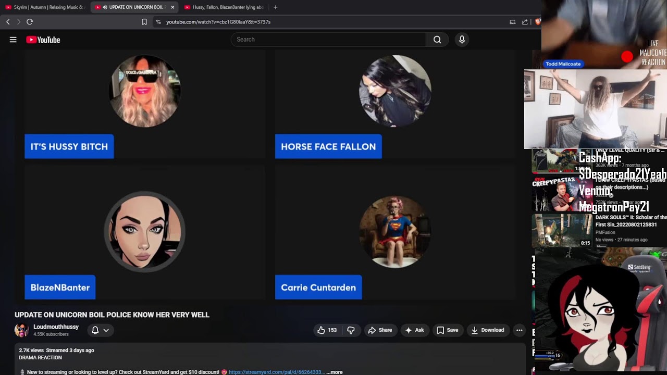Image resolution: width=667 pixels, height=375 pixels.
Task: Switch to Skyrim Autumn Relaxing Music tab
Action: [44, 7]
